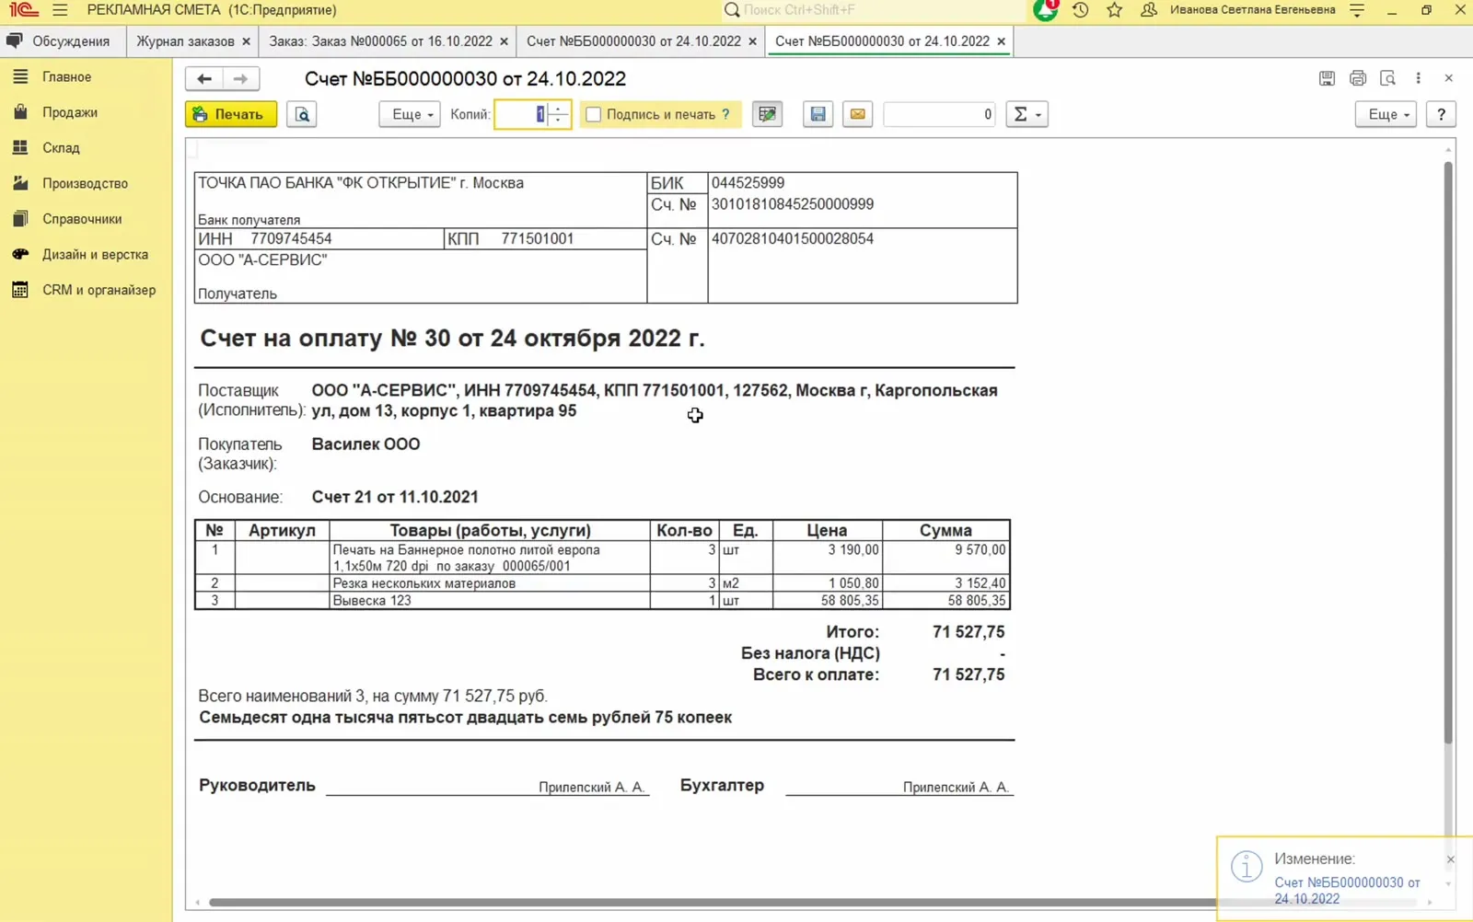1473x922 pixels.
Task: Switch to Заказ №000065 tab
Action: (x=380, y=41)
